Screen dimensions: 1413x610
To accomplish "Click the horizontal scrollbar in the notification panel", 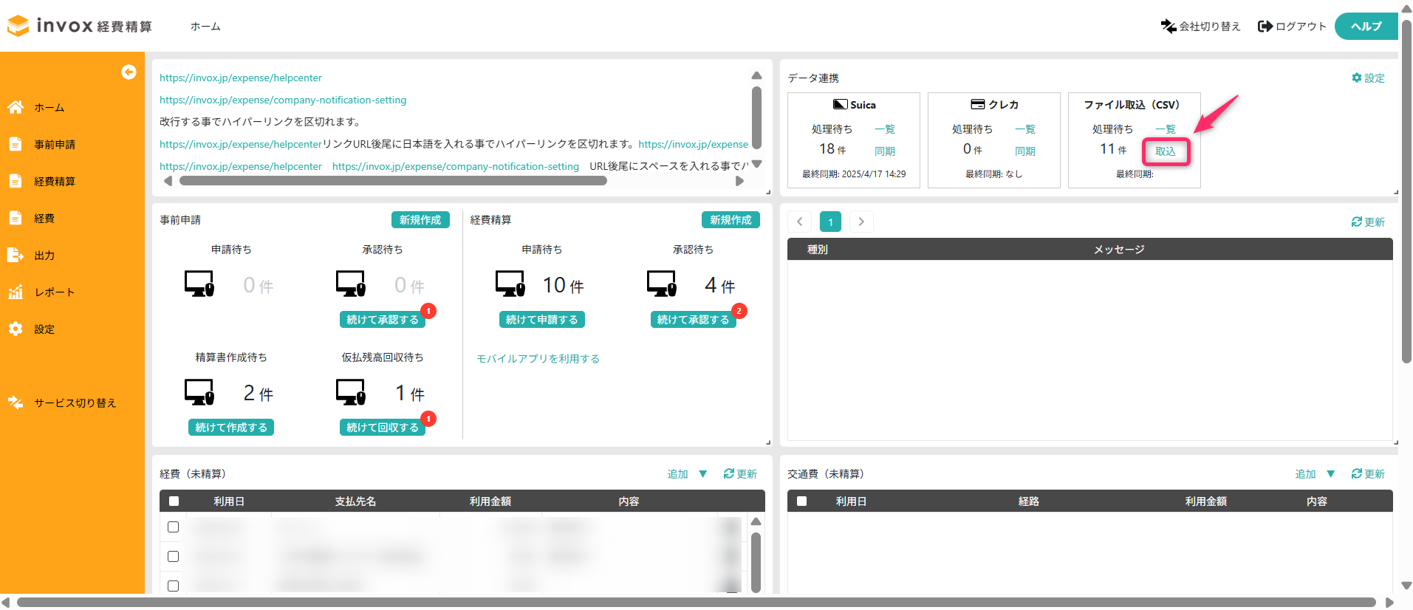I will point(391,181).
